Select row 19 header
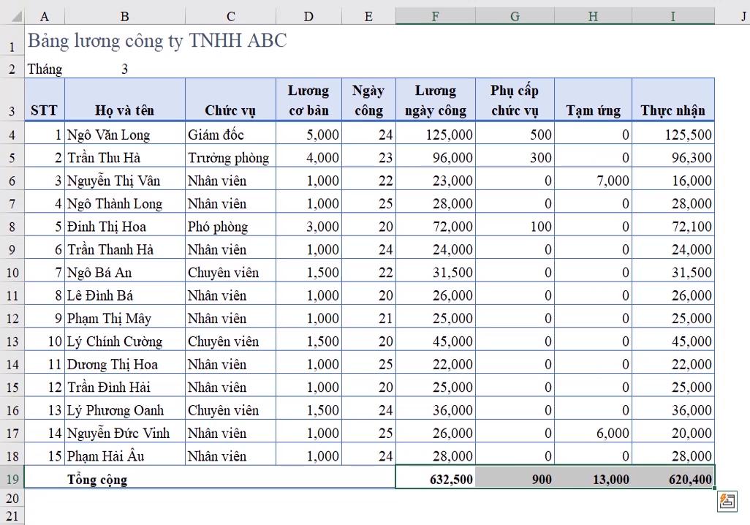This screenshot has width=750, height=525. coord(12,479)
